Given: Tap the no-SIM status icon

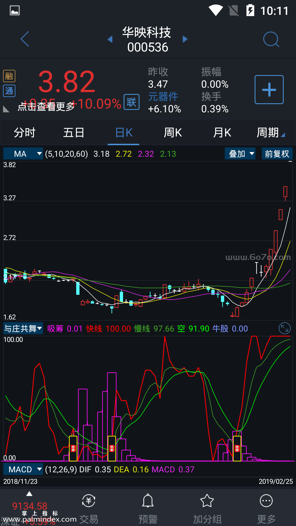Looking at the screenshot, I should [x=234, y=11].
